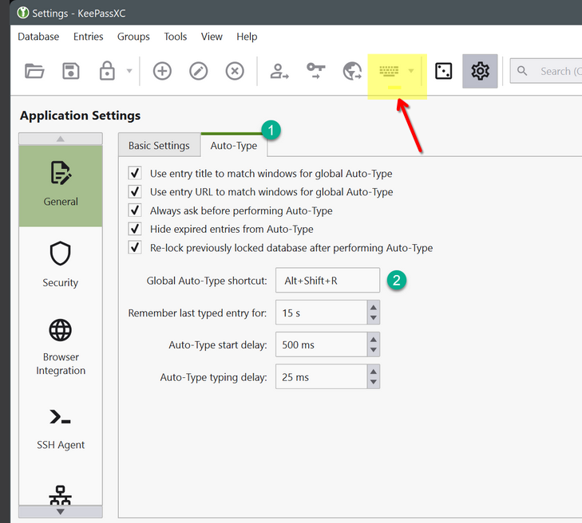Open the Auto-Type keyboard dropdown arrow
Viewport: 582px width, 523px height.
click(411, 71)
